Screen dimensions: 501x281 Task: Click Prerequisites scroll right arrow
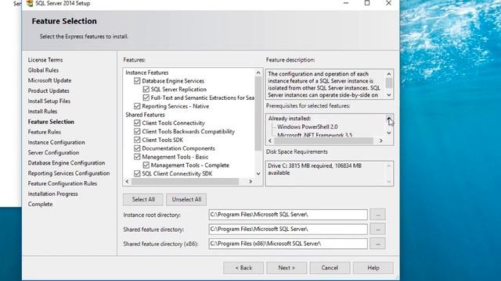tap(381, 140)
